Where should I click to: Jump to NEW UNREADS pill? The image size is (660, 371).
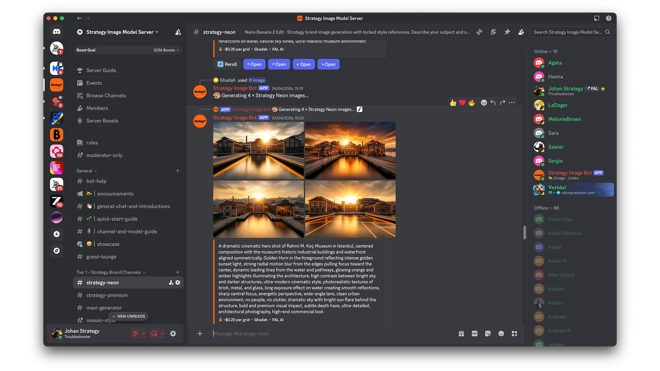click(129, 316)
